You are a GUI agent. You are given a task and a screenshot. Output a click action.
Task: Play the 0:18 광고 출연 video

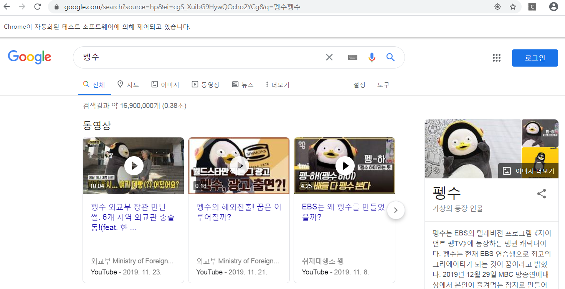pos(239,166)
